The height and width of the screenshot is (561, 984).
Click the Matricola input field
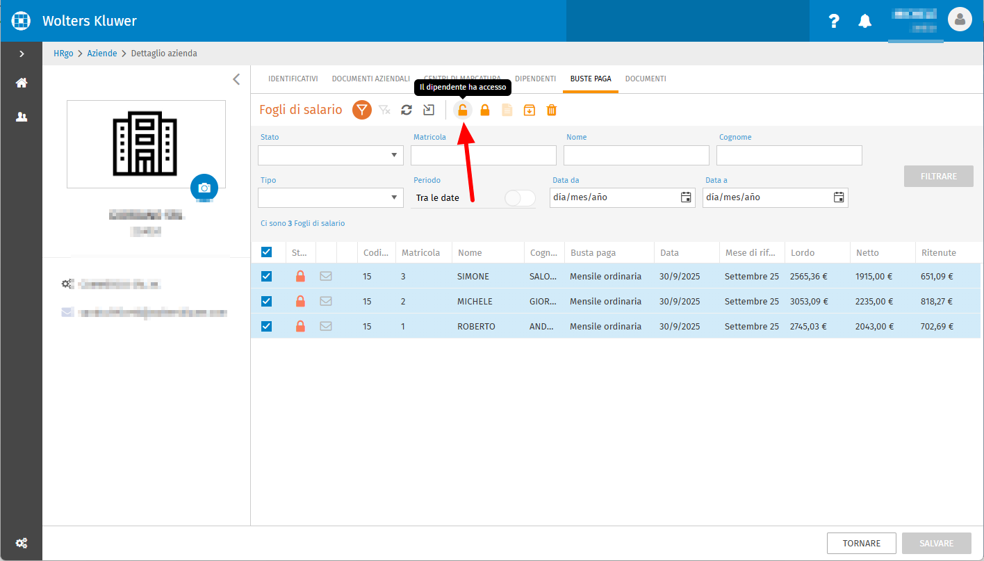pyautogui.click(x=484, y=155)
